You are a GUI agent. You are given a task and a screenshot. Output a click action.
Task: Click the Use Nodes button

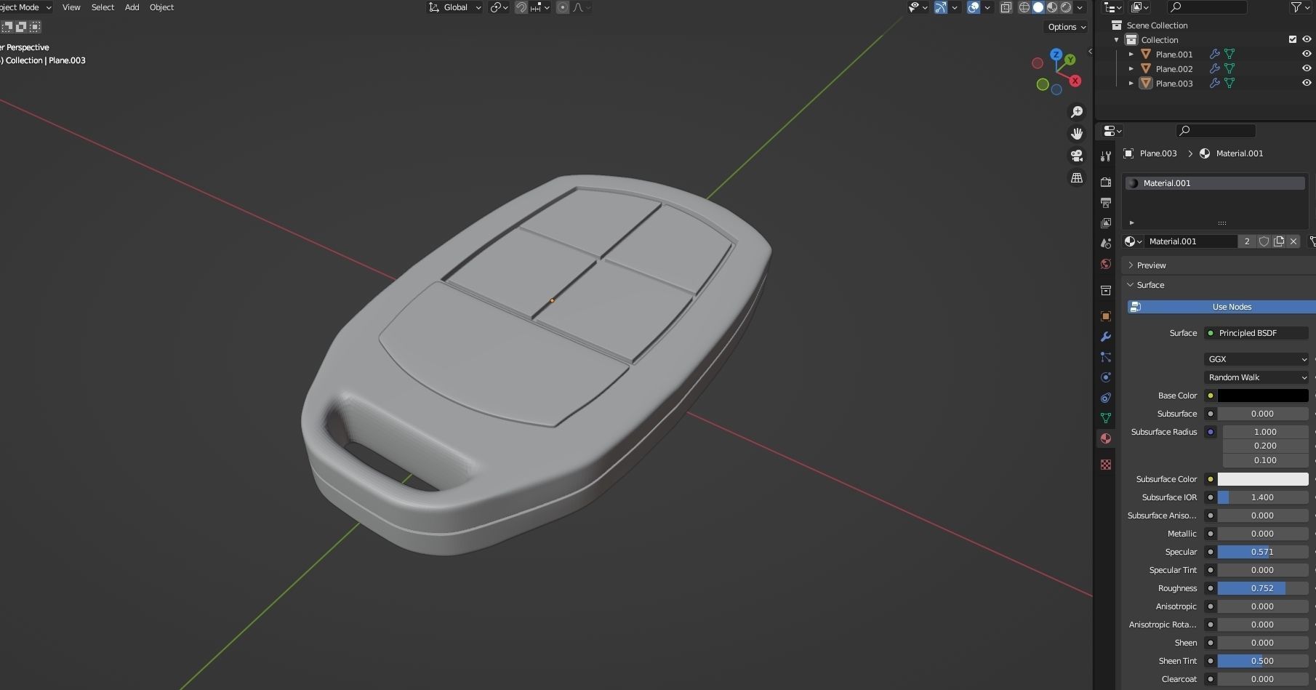[1221, 307]
